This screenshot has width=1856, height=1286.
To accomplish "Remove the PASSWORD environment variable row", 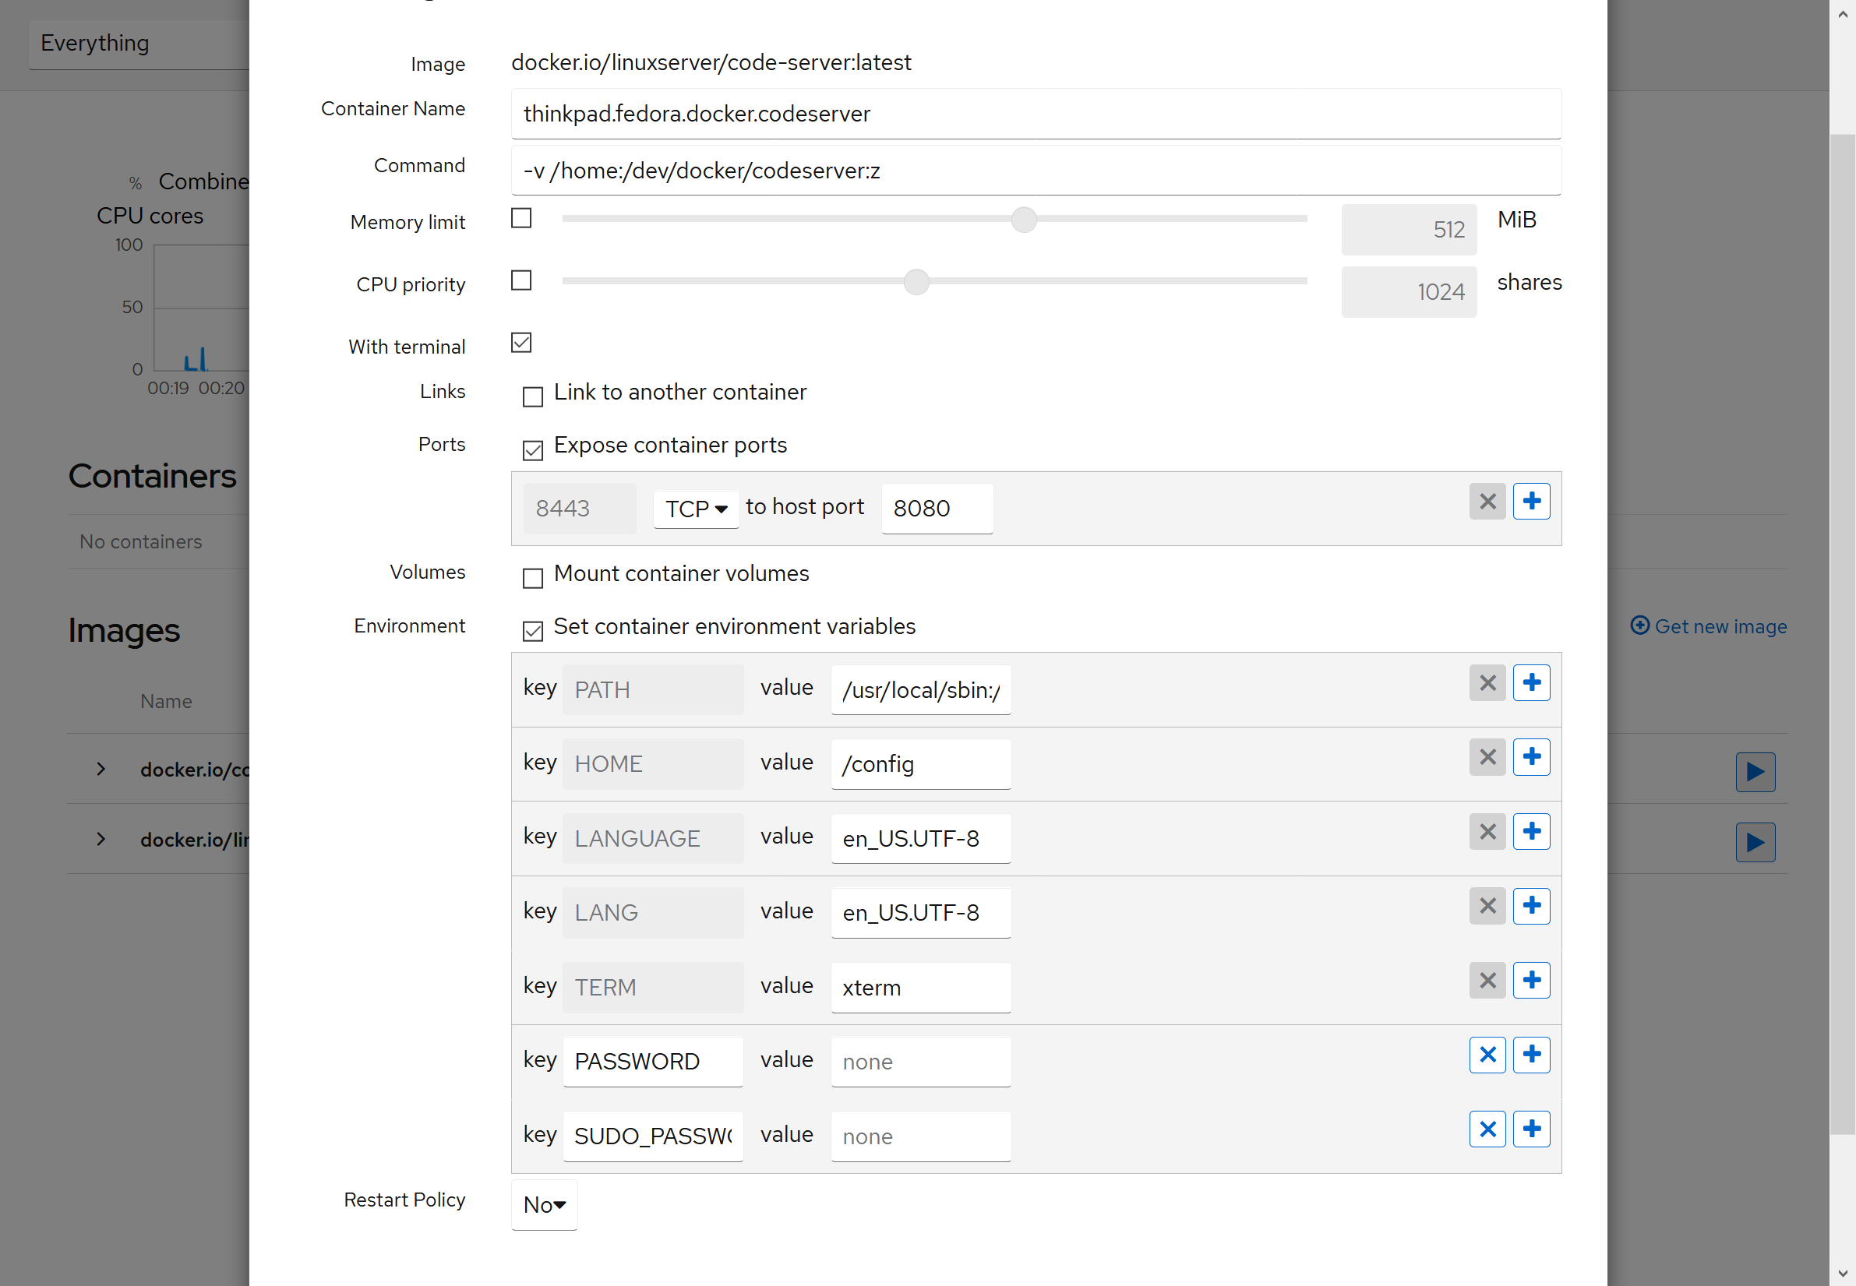I will pyautogui.click(x=1487, y=1055).
